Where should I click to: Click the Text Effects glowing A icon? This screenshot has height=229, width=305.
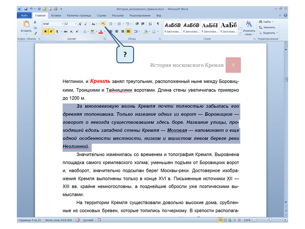click(85, 31)
